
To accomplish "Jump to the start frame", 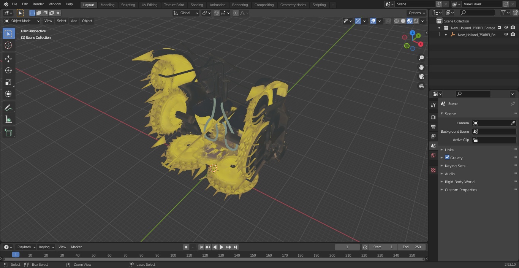I will click(x=201, y=247).
